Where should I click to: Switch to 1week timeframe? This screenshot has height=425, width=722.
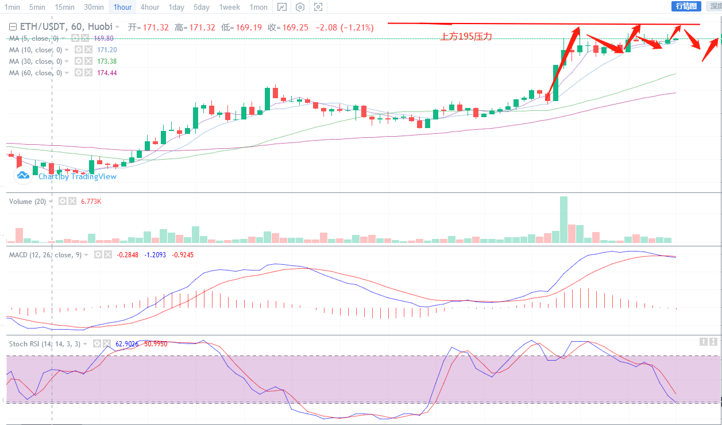[229, 7]
